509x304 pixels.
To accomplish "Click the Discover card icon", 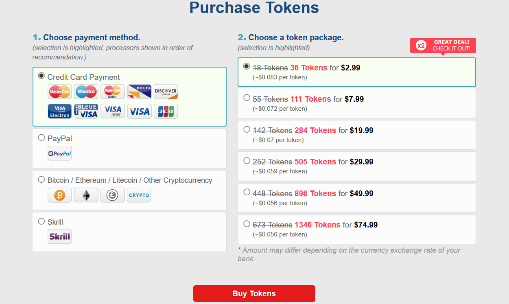I will 166,92.
